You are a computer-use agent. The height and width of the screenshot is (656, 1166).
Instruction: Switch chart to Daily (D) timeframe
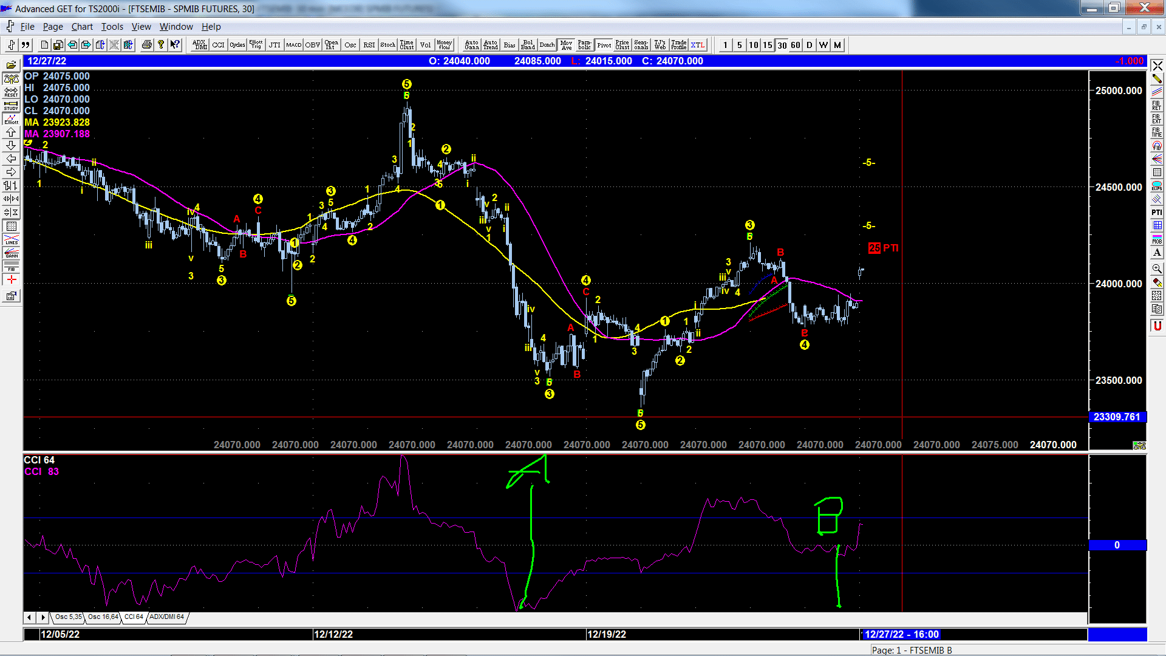tap(810, 45)
